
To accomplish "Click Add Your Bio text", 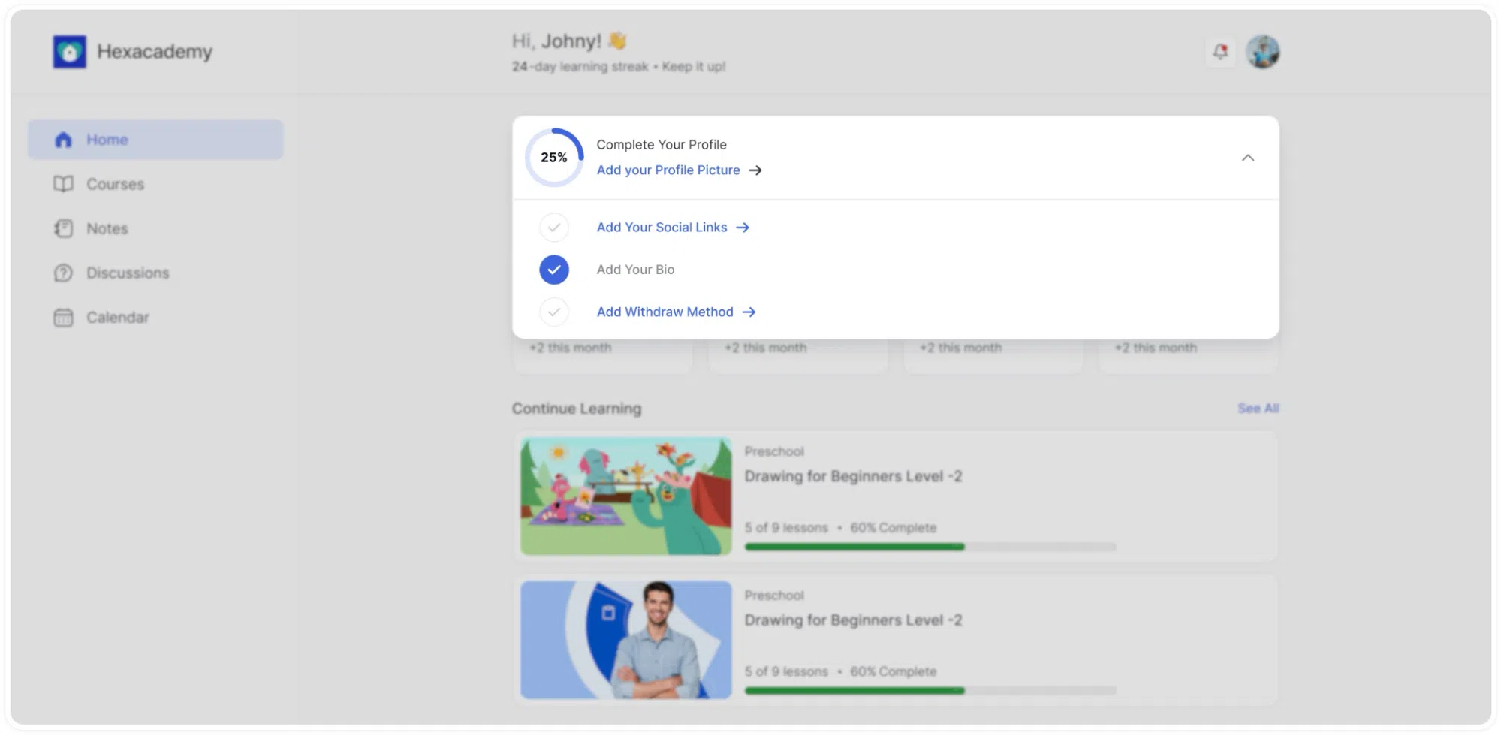I will pos(635,270).
